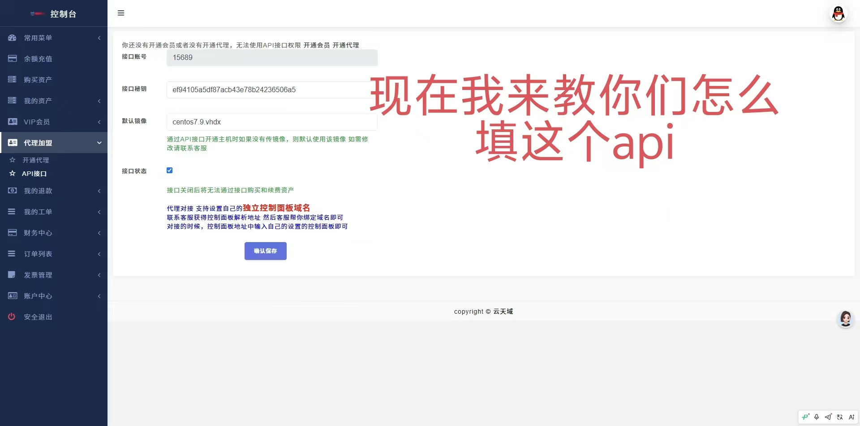Click the 默认镜像 input field
Viewport: 860px width, 426px height.
pos(272,122)
